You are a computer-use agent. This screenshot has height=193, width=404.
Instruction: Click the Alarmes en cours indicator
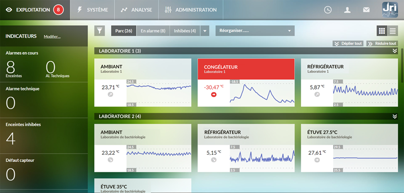tap(44, 64)
